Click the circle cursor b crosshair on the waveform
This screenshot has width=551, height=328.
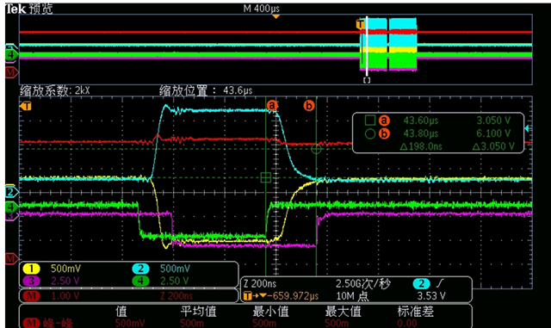316,149
